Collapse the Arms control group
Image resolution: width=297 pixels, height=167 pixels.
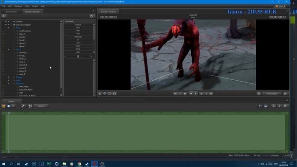[8, 50]
